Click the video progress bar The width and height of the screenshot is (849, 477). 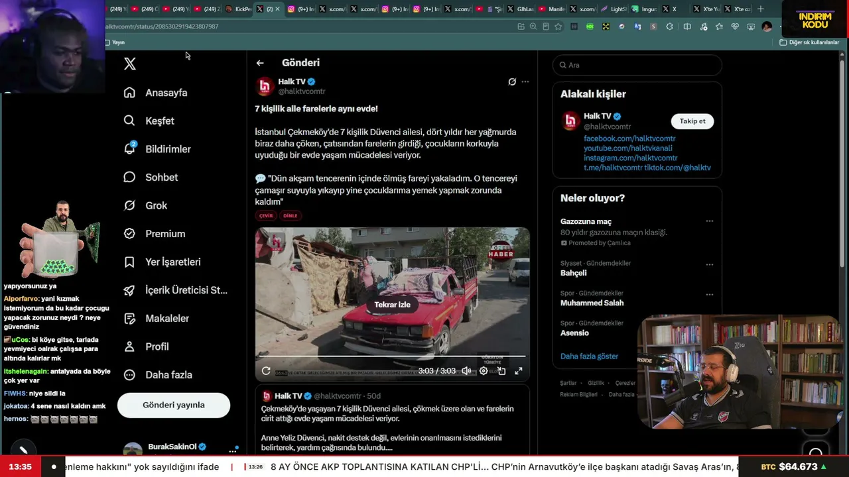(x=392, y=356)
